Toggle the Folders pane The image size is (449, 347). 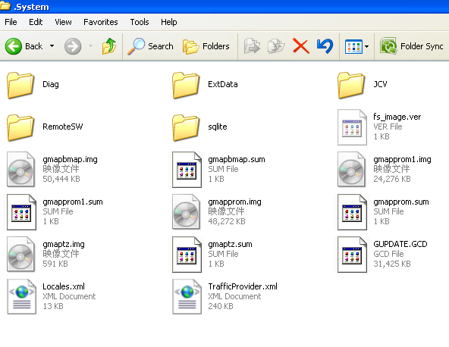point(206,46)
